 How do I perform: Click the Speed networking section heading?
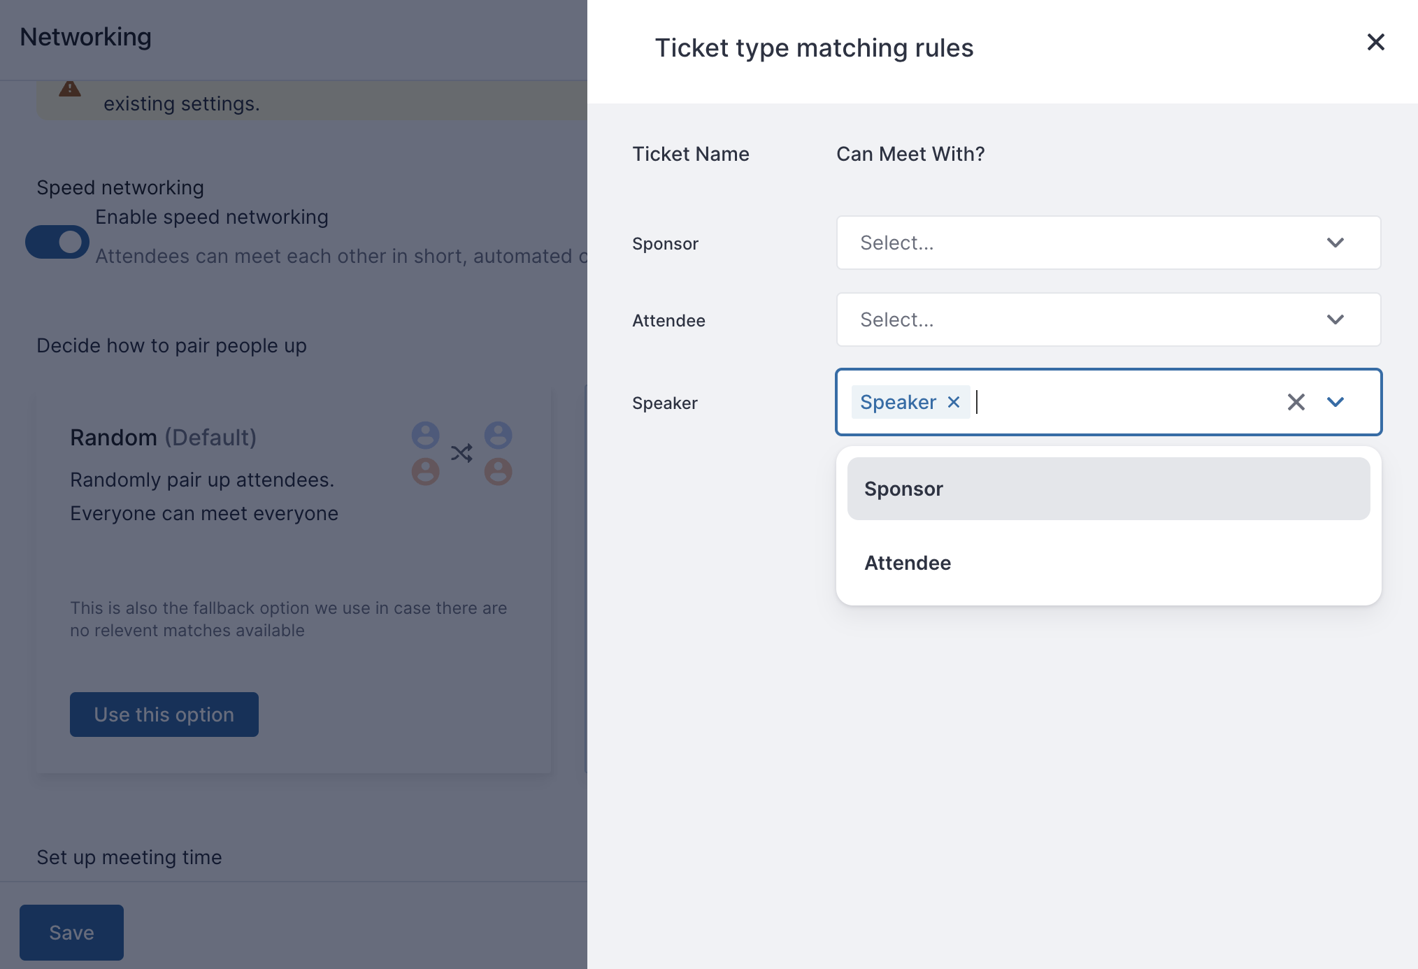(x=120, y=187)
